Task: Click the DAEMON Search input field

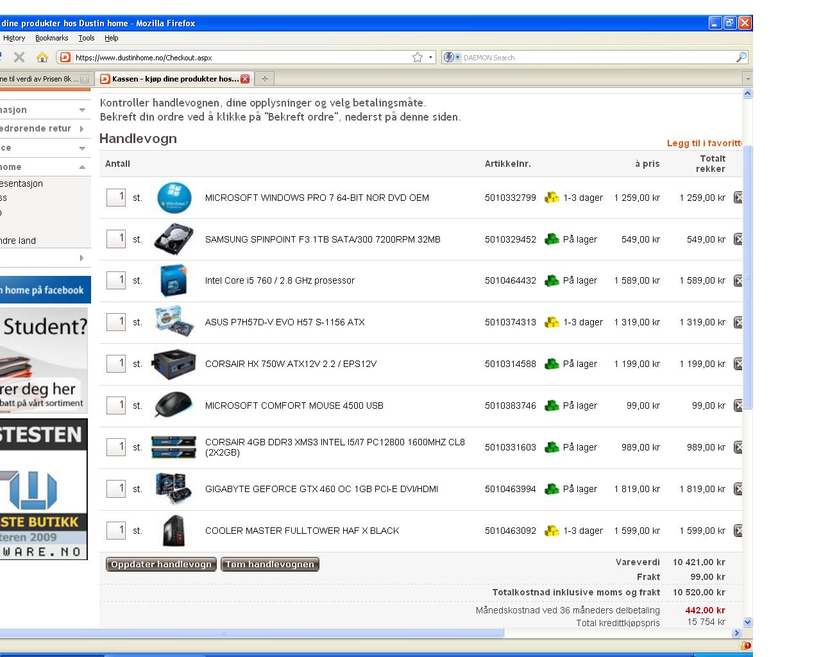Action: point(598,57)
